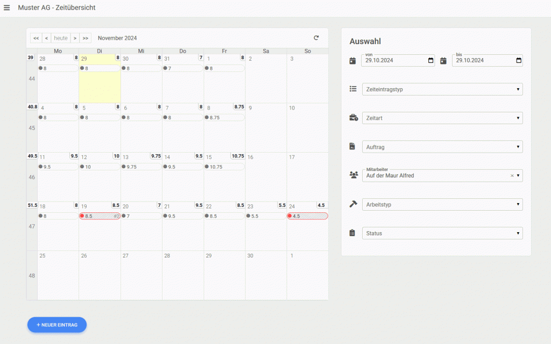Screen dimensions: 551x344
Task: Select the red 8.5 entry on the 19th
Action: coord(100,216)
